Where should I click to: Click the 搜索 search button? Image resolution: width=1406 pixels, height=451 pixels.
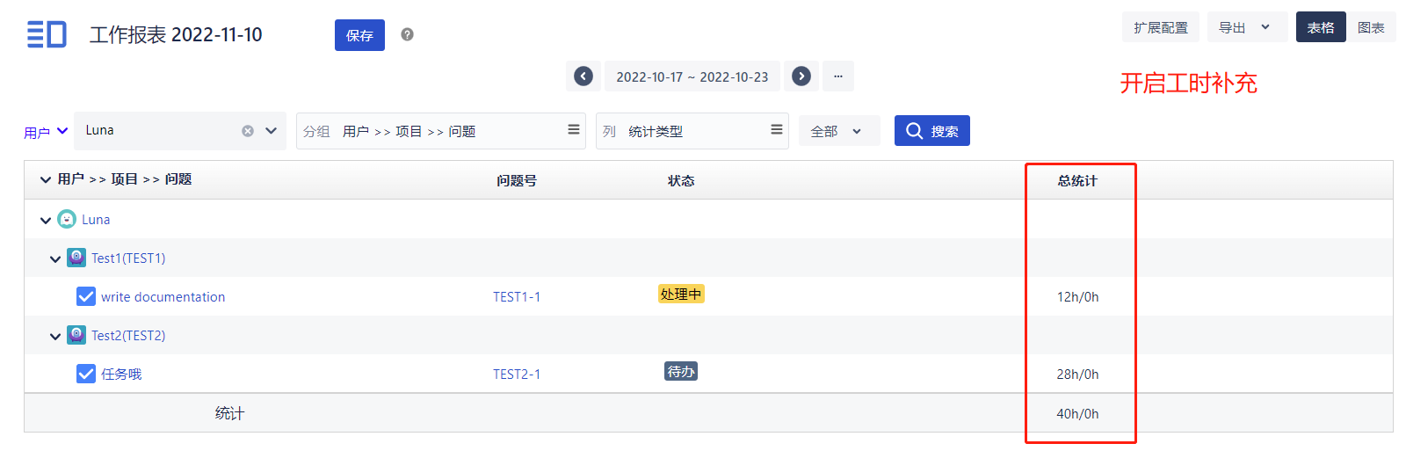pos(931,131)
